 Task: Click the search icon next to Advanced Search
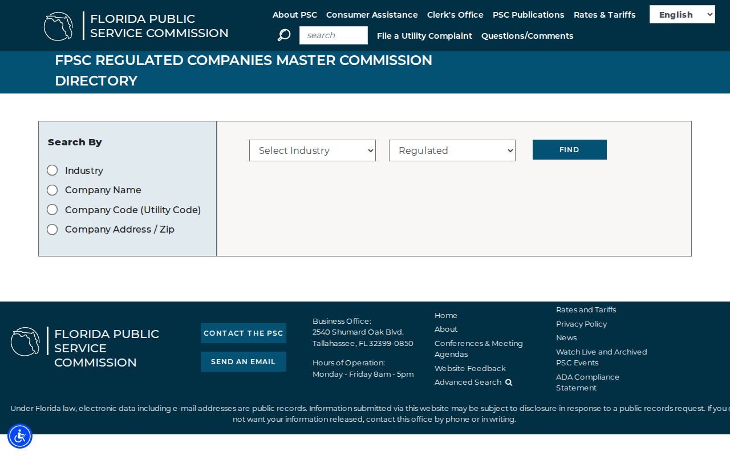509,382
